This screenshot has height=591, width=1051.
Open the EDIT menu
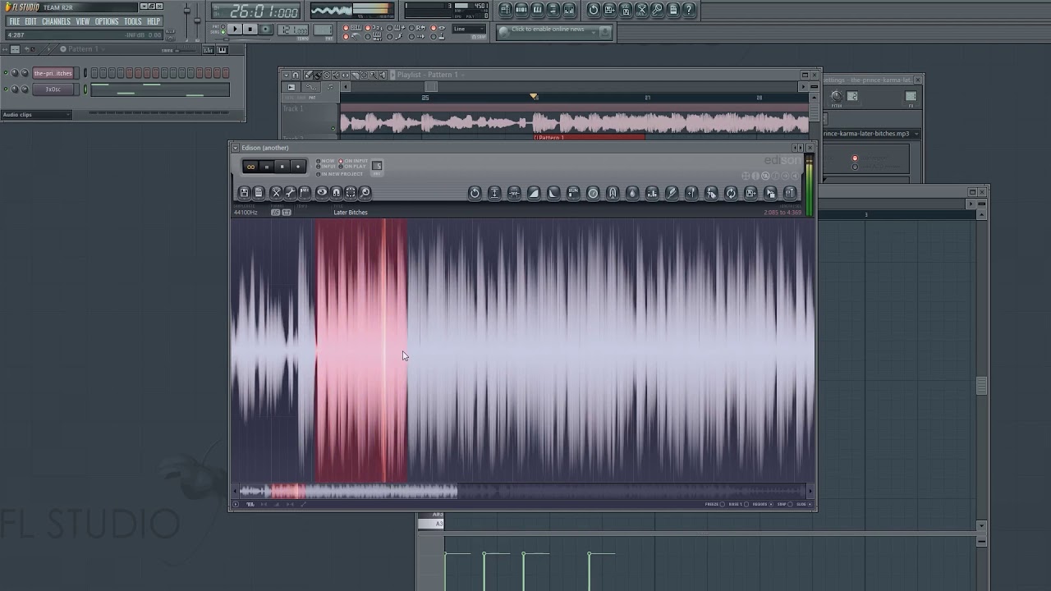[x=30, y=21]
